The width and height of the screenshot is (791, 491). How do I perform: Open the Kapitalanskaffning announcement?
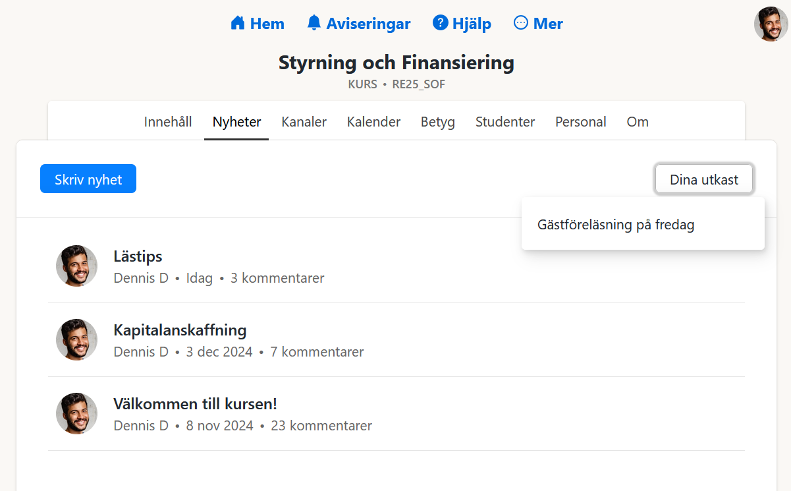point(180,330)
